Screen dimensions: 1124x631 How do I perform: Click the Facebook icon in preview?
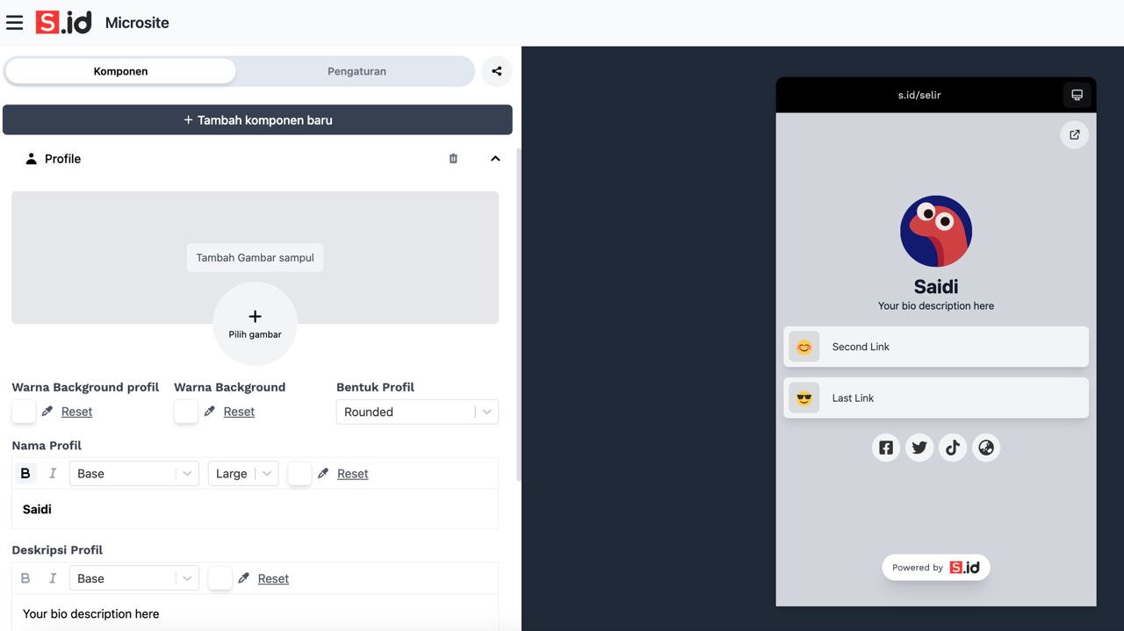tap(886, 448)
